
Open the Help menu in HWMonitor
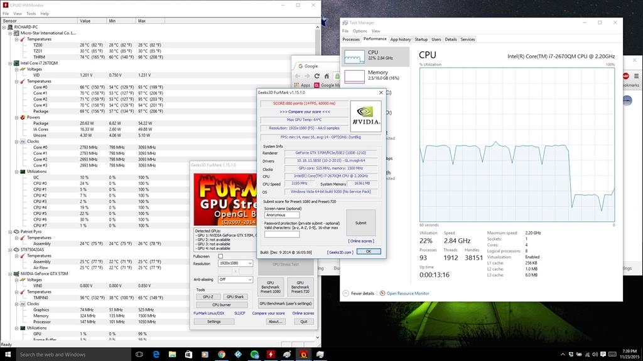pyautogui.click(x=45, y=14)
